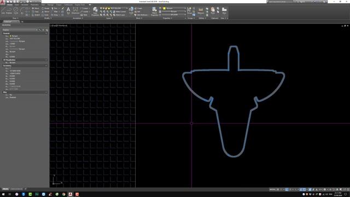Screen dimensions: 350x197
Task: Click the Group tool
Action: [x=189, y=10]
